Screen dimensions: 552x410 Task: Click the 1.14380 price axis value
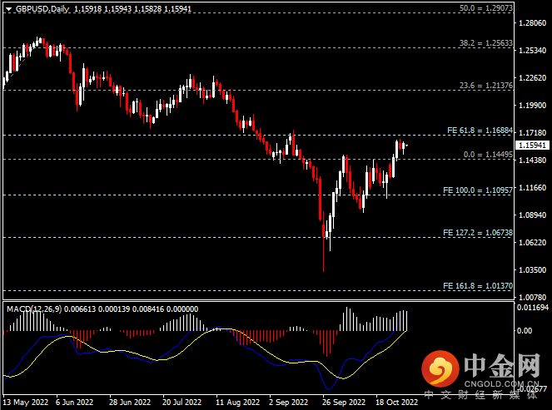pyautogui.click(x=533, y=161)
